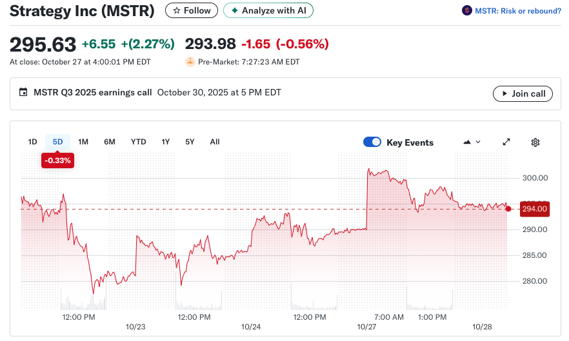Select the 5Y time range
The height and width of the screenshot is (341, 569).
190,142
